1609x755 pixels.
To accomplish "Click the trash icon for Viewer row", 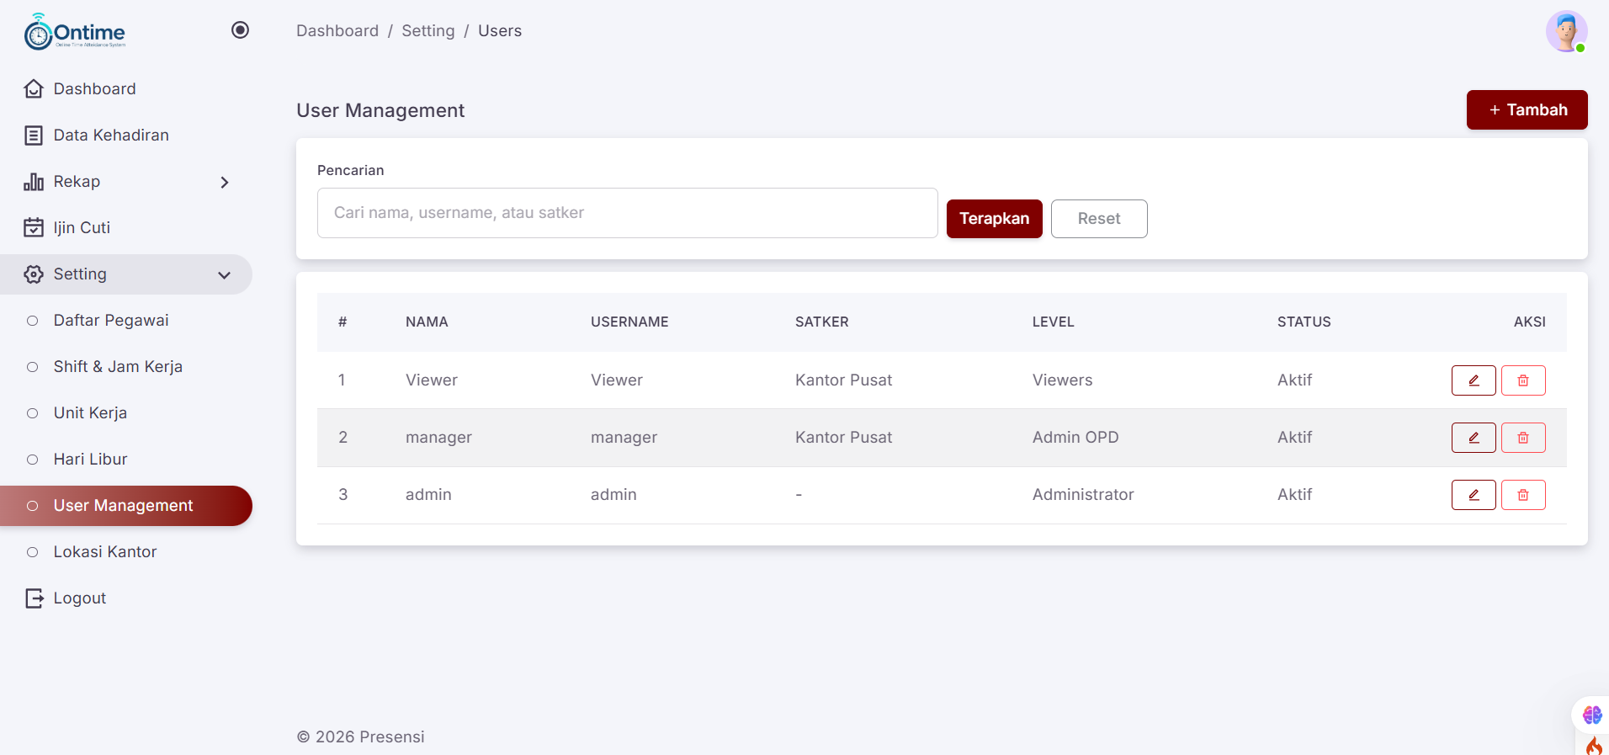I will click(x=1523, y=380).
